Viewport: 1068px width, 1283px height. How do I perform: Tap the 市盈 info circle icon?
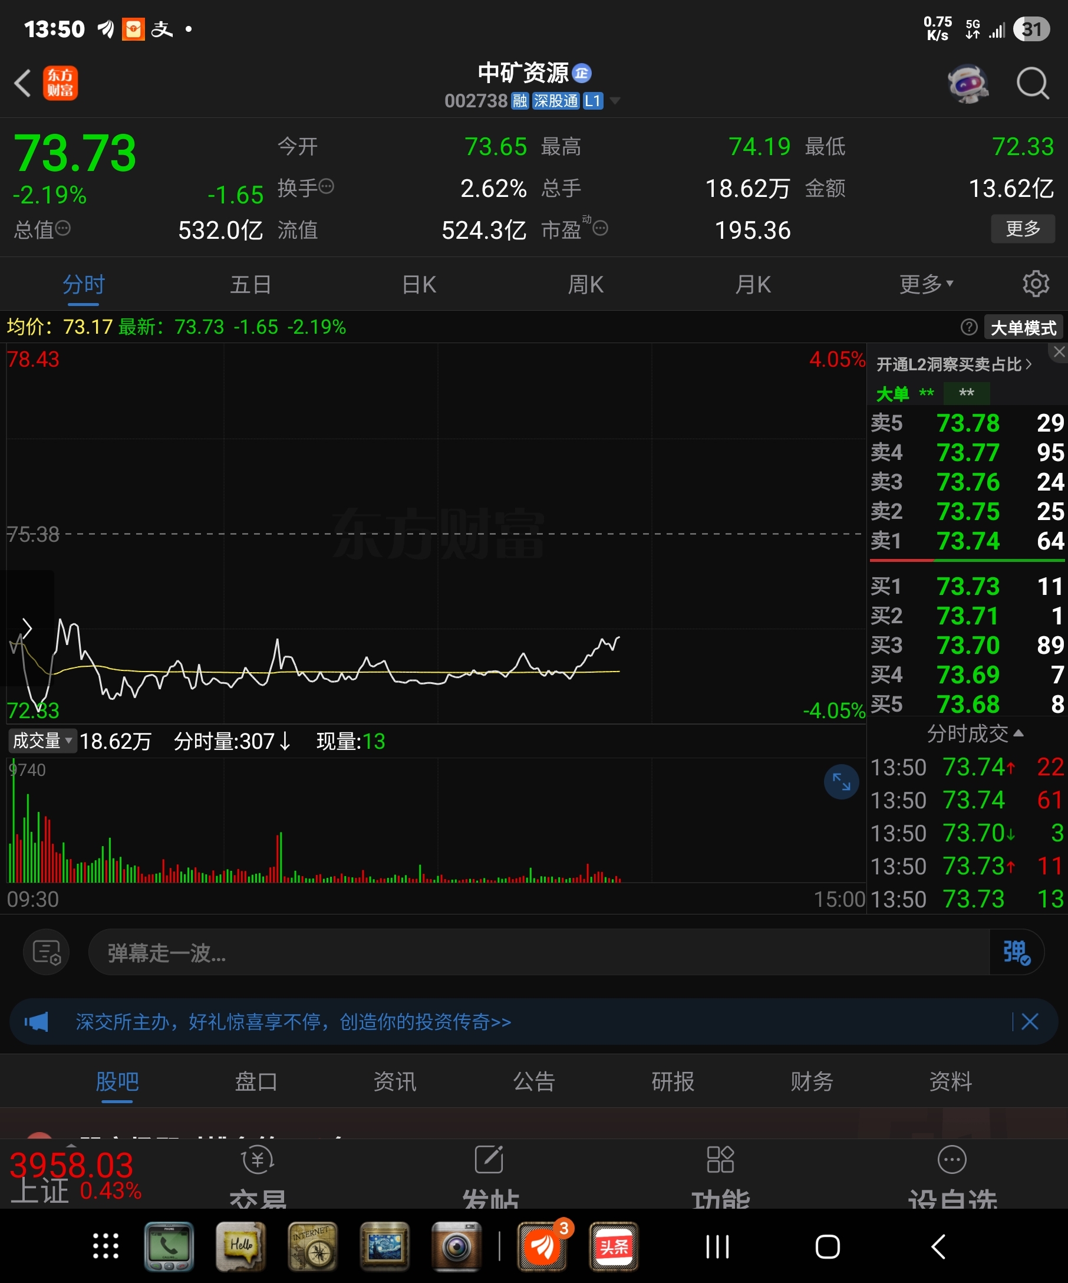click(601, 229)
